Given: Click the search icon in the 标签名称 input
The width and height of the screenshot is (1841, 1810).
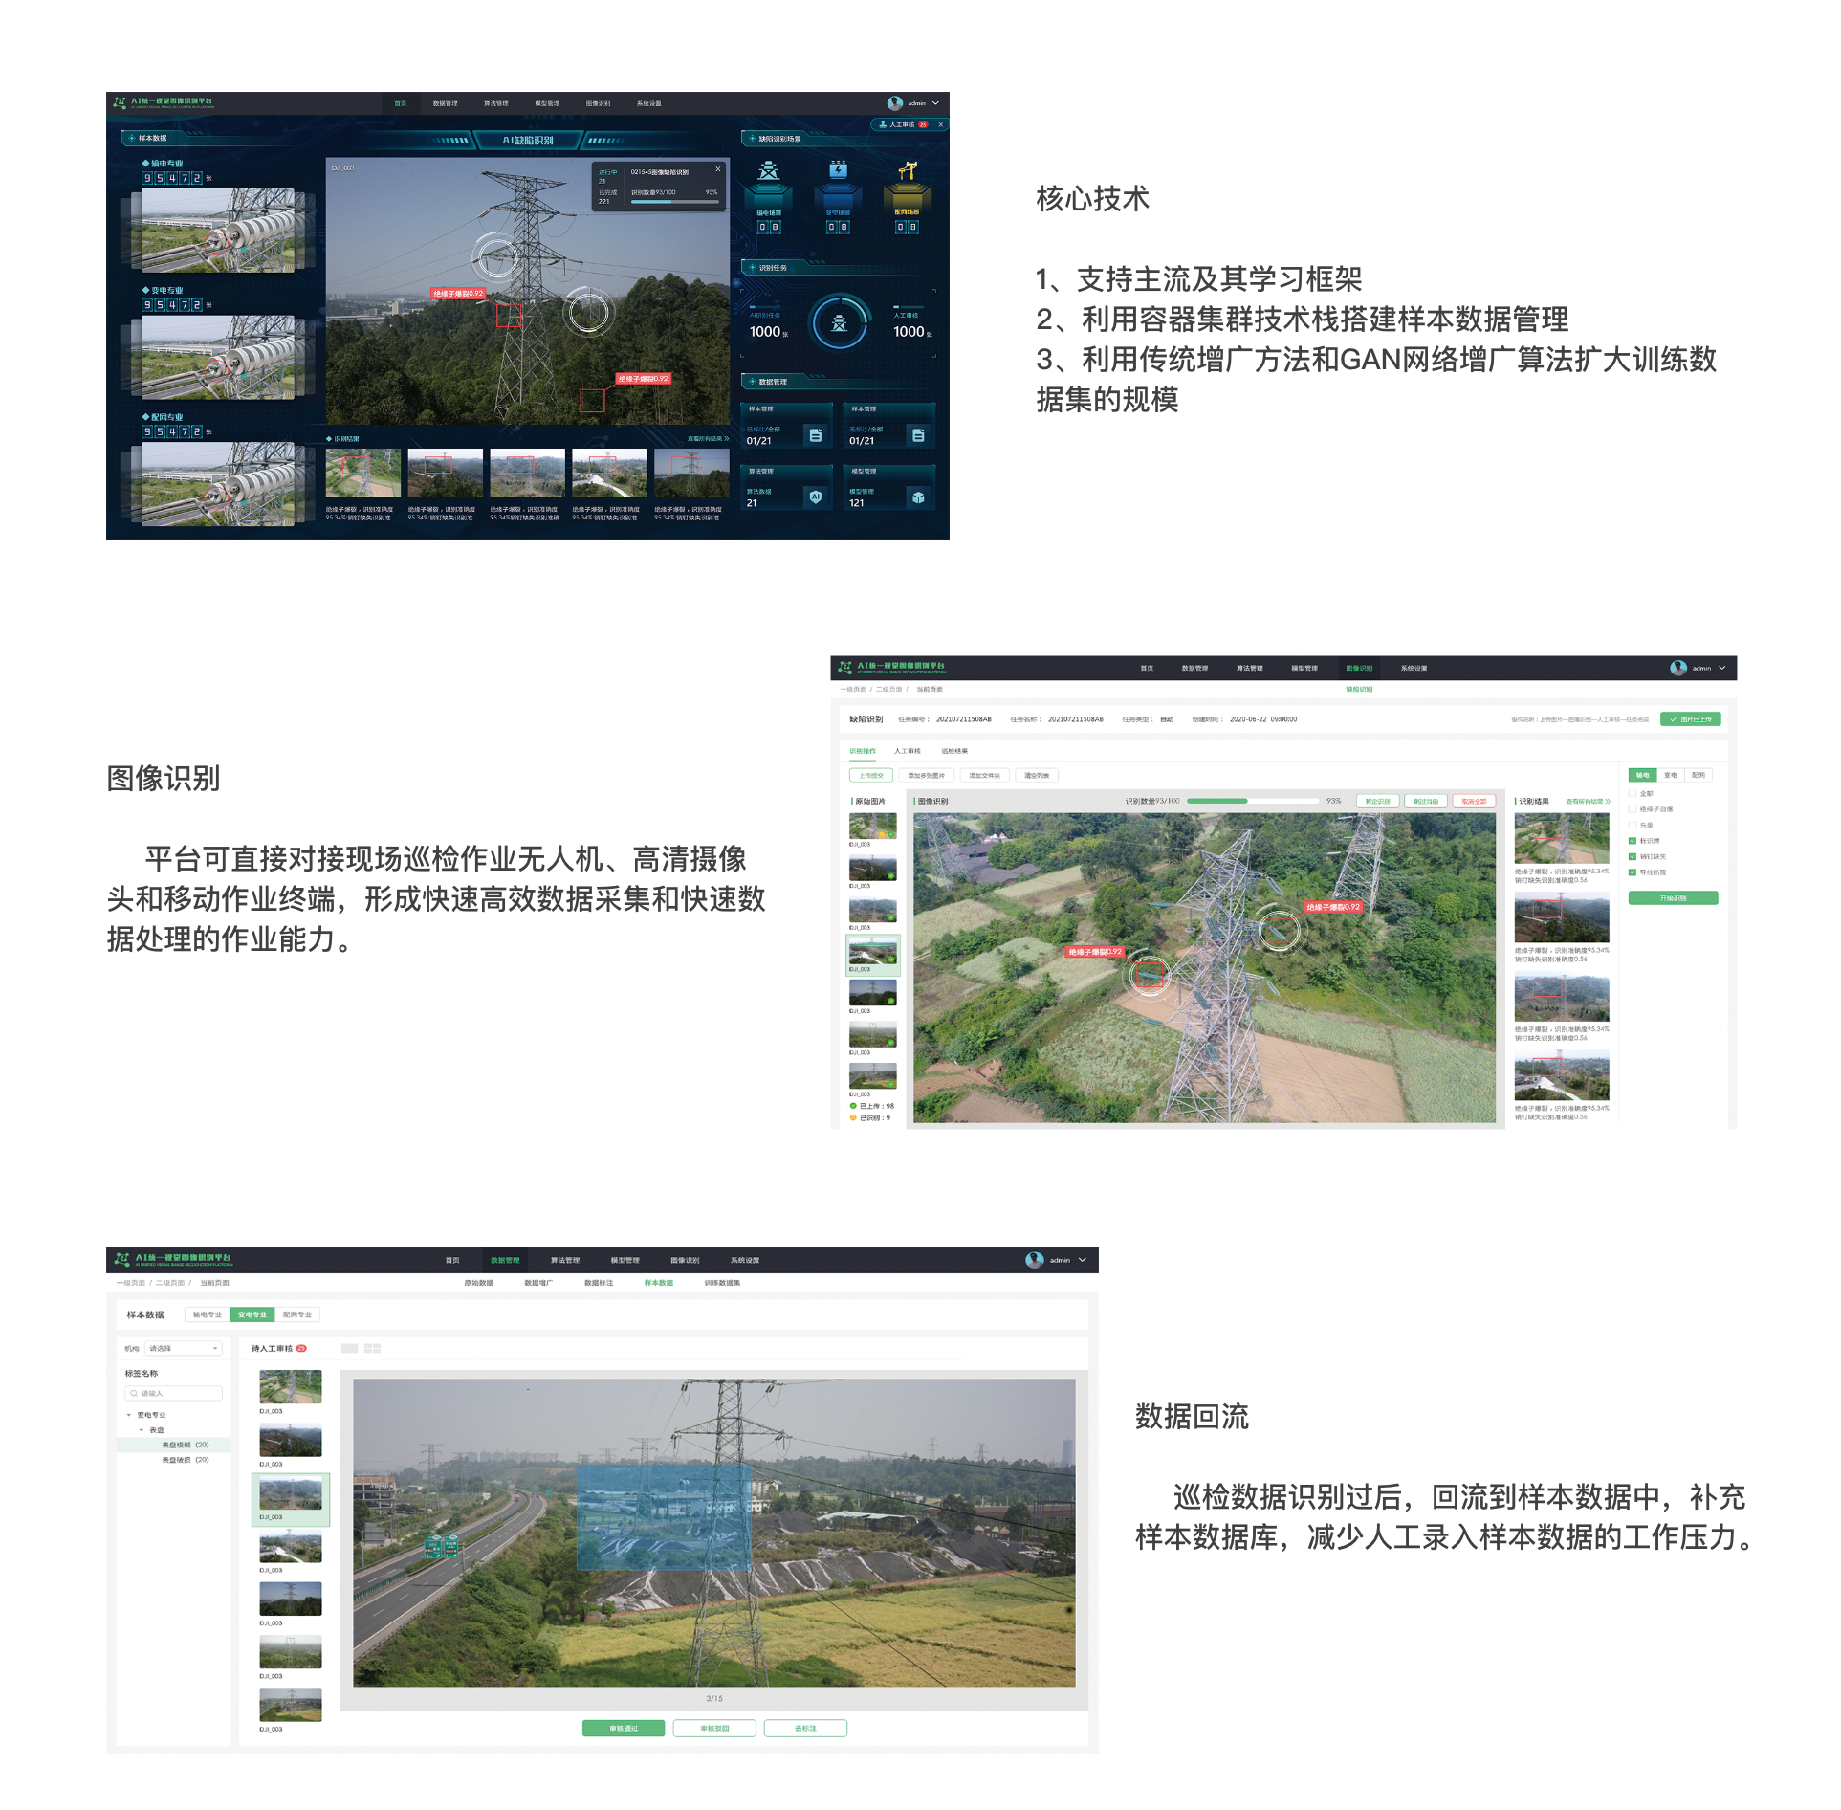Looking at the screenshot, I should tap(134, 1393).
